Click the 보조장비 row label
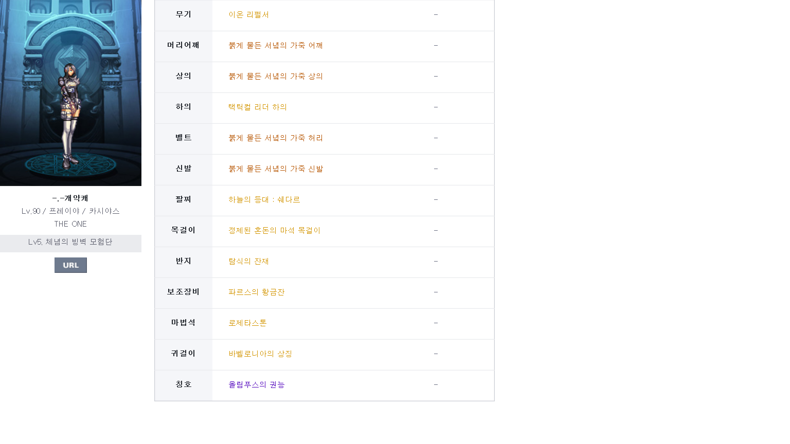Screen dimensions: 790x444 pyautogui.click(x=184, y=292)
